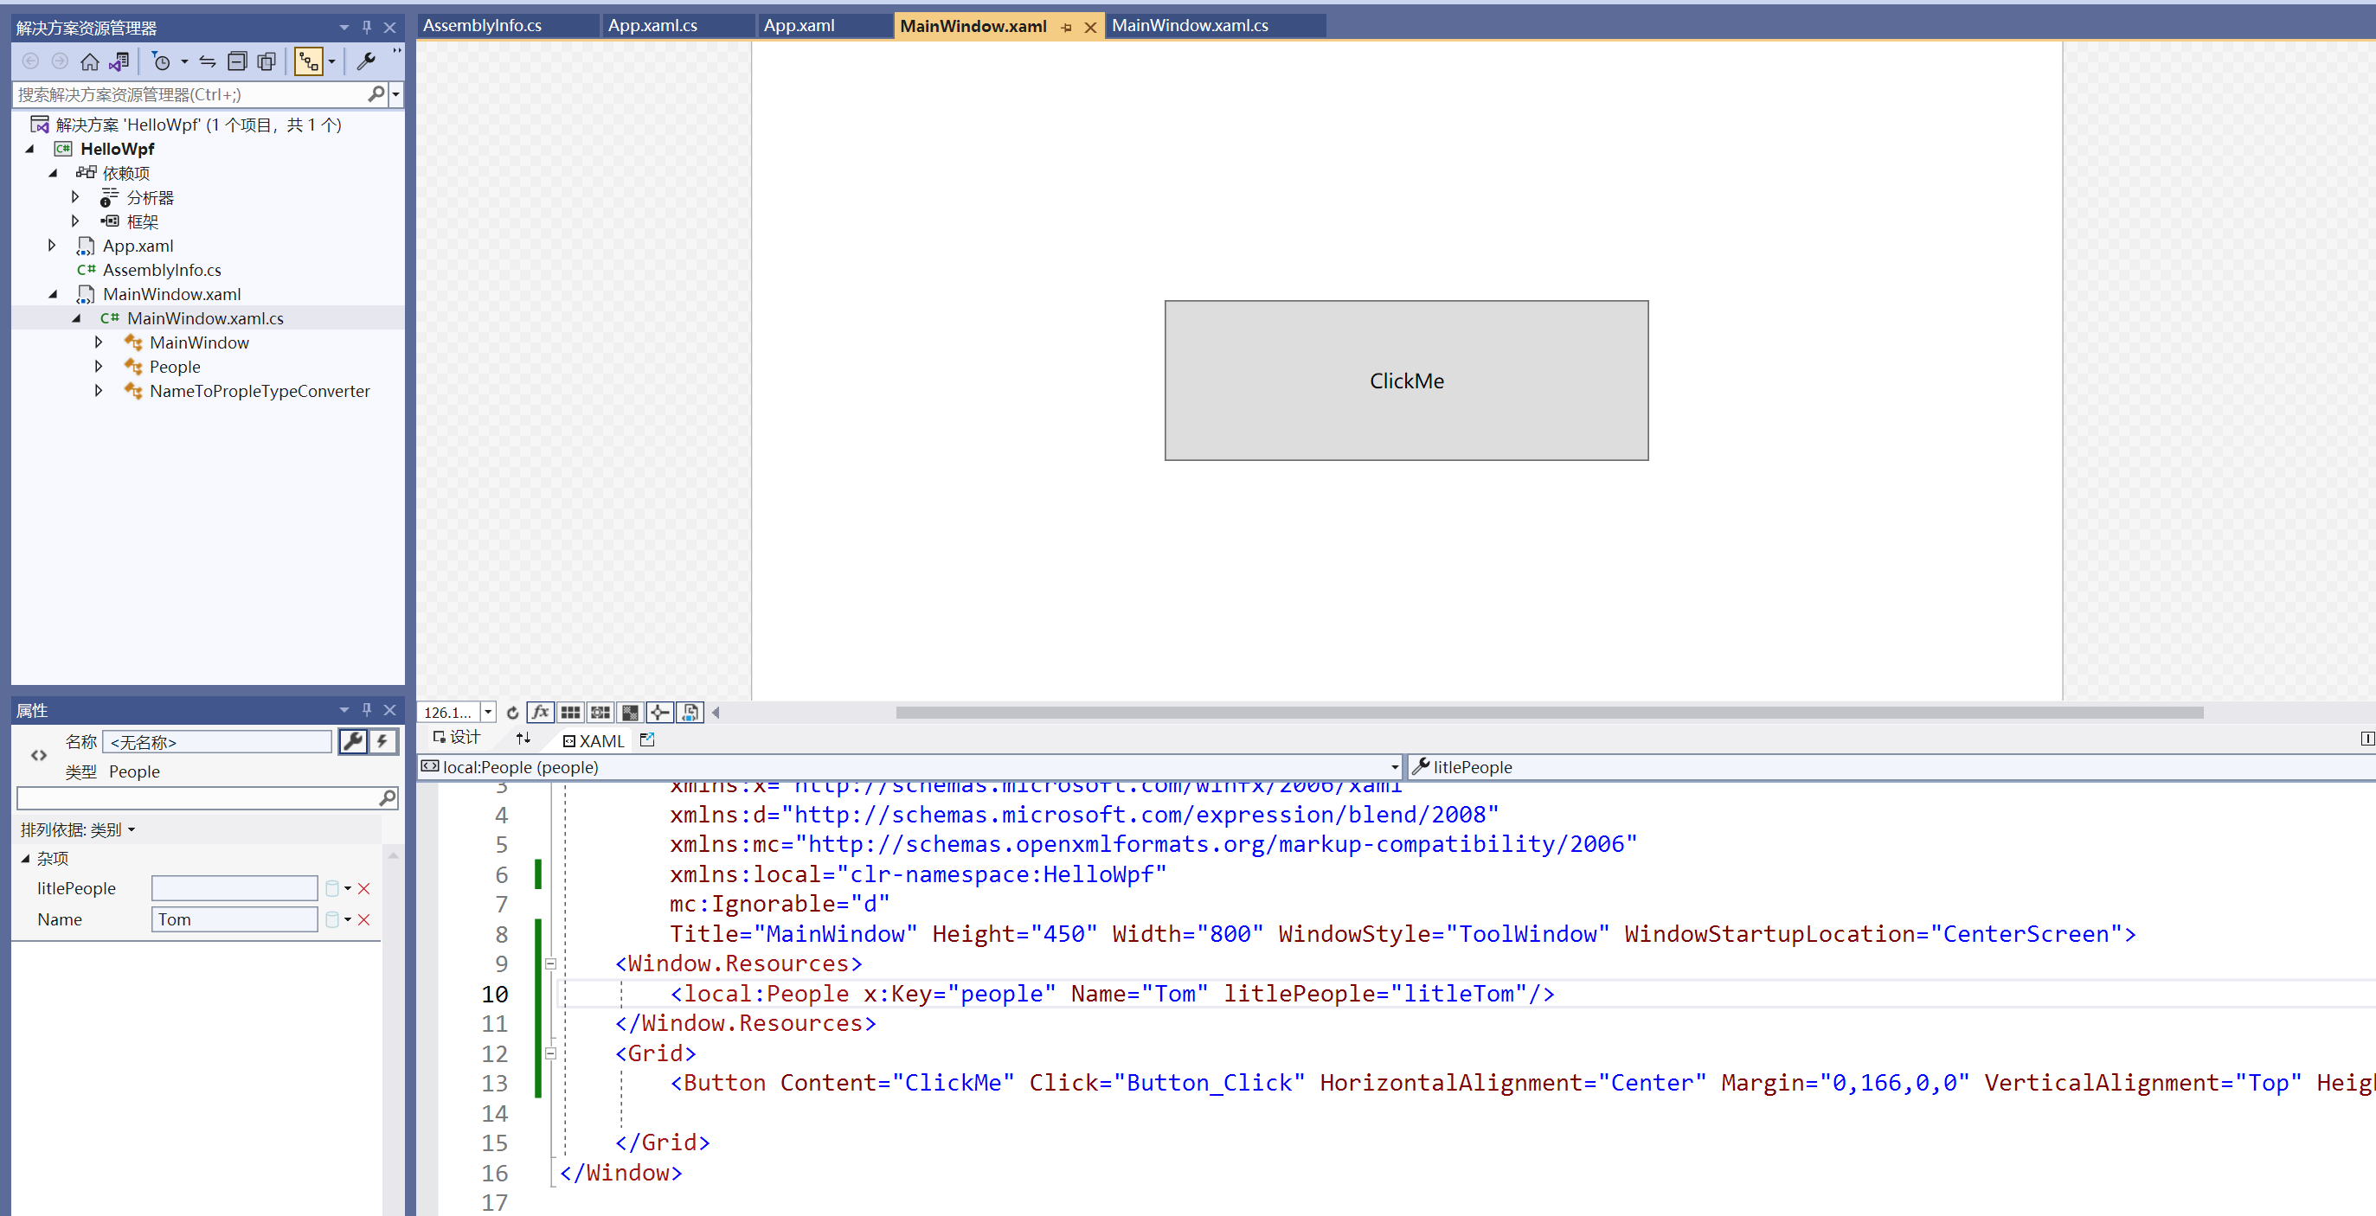Expand the 框架 node

coord(75,221)
